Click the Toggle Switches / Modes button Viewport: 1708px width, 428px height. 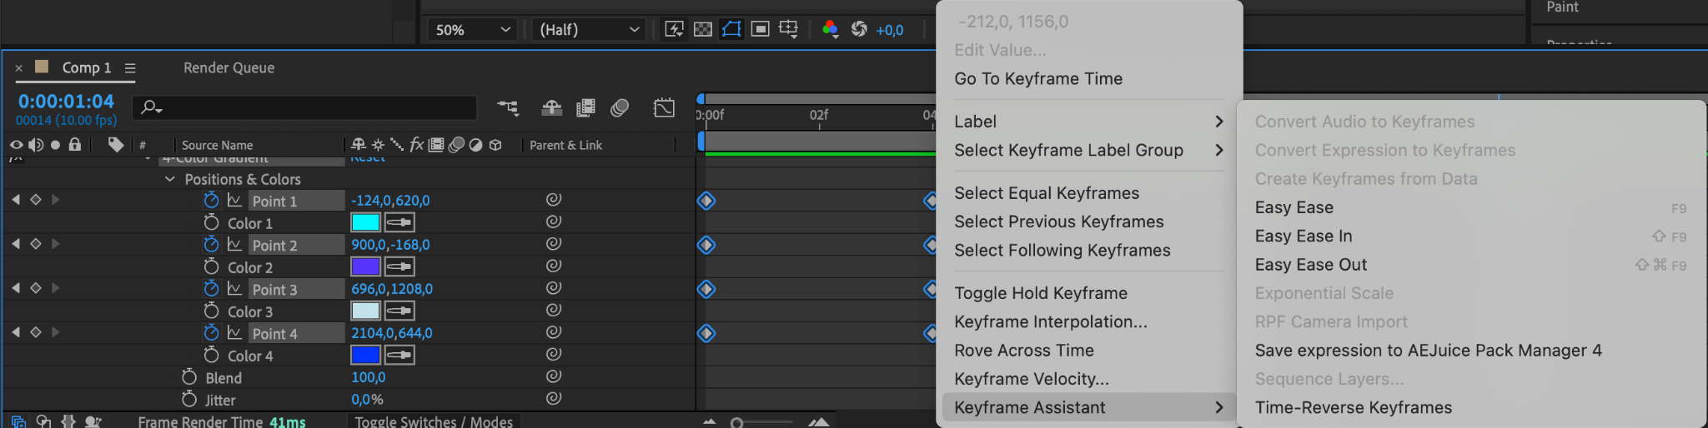tap(434, 421)
